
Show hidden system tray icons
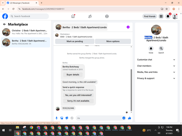point(155,130)
